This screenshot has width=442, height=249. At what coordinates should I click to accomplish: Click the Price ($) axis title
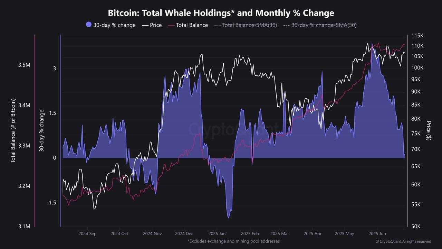coord(429,130)
